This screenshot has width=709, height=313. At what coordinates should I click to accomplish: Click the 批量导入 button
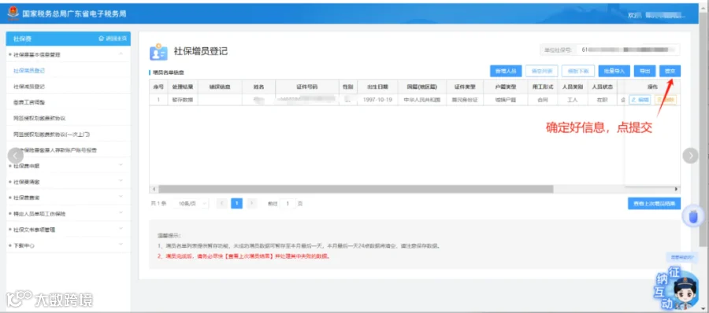pyautogui.click(x=614, y=72)
